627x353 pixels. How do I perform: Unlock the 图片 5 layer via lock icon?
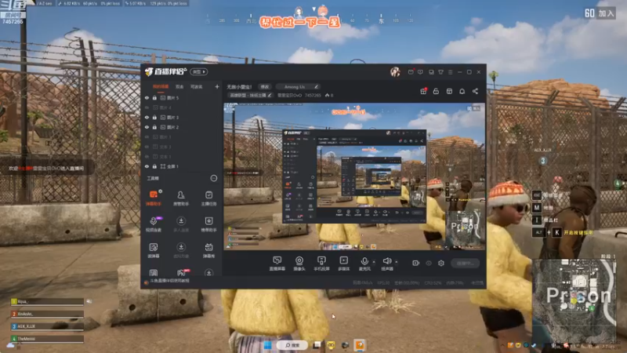[x=154, y=97]
